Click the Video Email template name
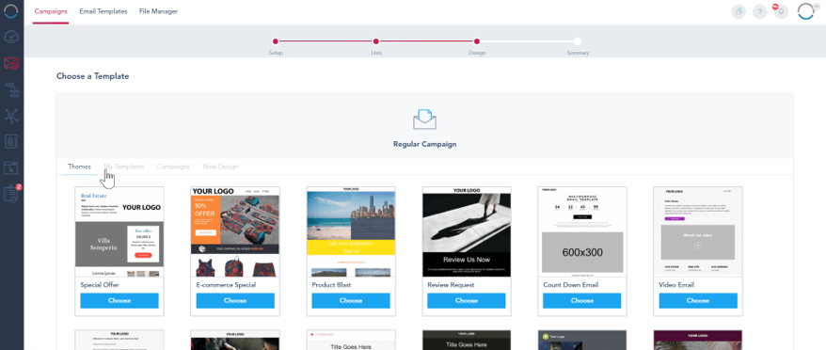 pos(676,285)
